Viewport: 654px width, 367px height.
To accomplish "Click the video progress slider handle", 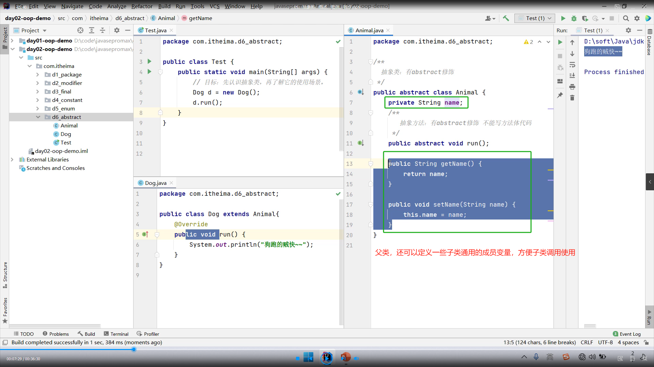I will pos(134,349).
